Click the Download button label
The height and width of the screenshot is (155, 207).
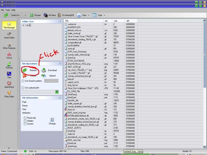point(52,70)
